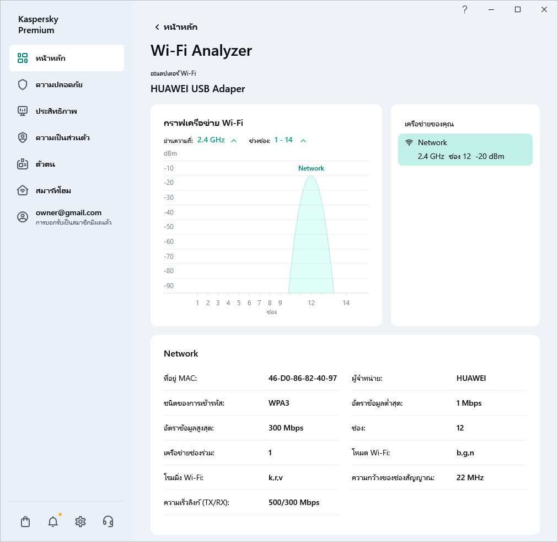Open the ประสิทธิภาพ performance monitor icon
The width and height of the screenshot is (558, 542).
23,111
